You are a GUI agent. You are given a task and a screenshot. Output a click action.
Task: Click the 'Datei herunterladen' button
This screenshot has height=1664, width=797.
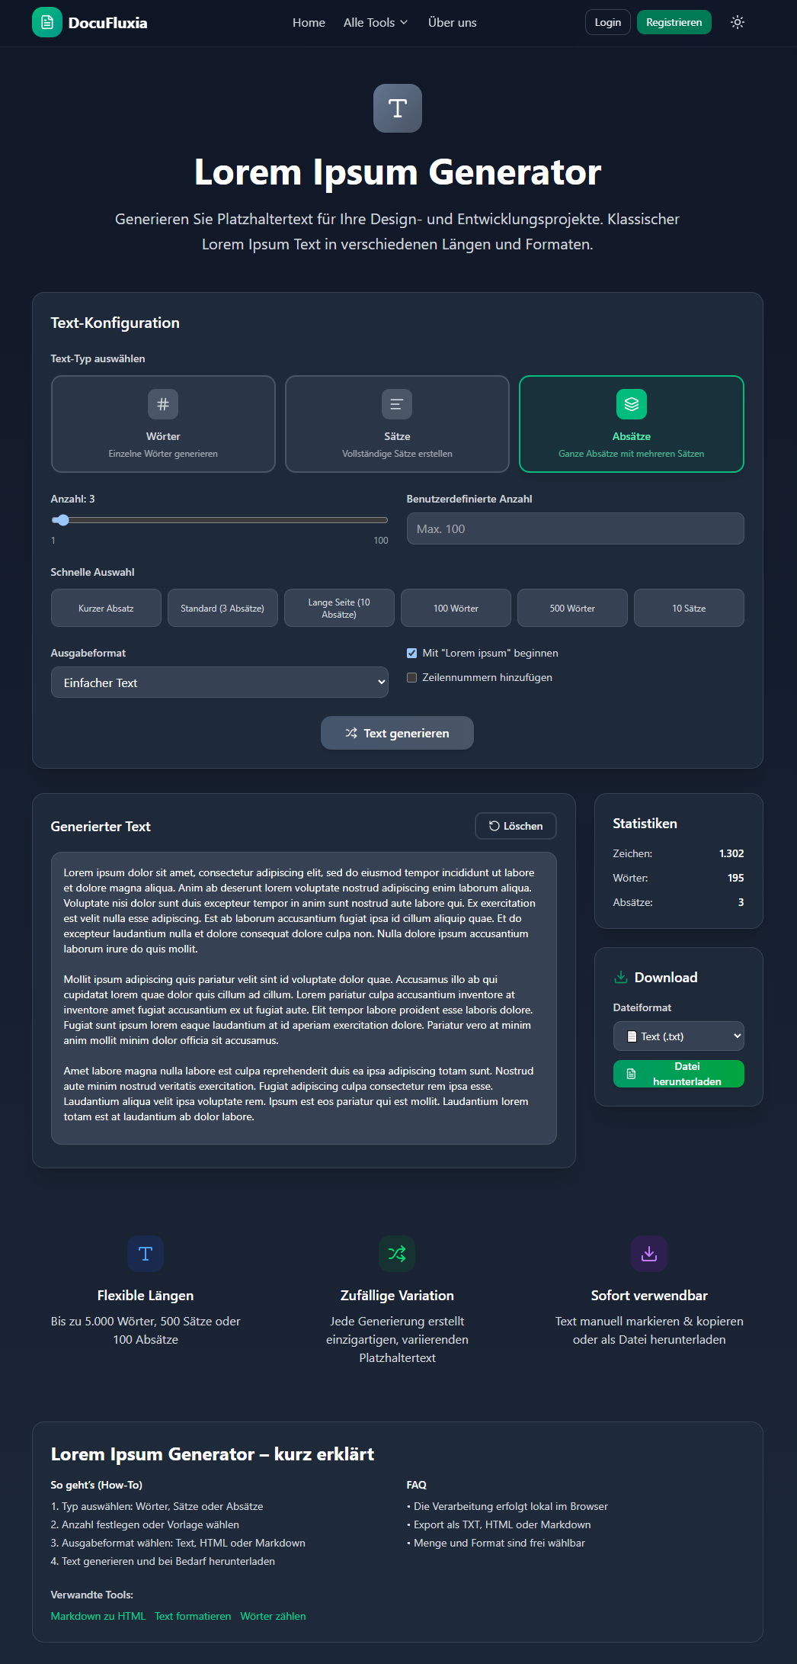click(x=678, y=1074)
